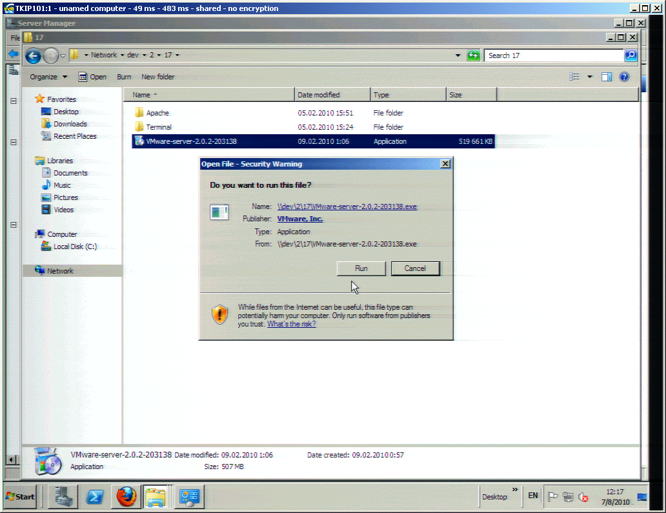Expand the breadcrumb arrow after 17

pyautogui.click(x=177, y=55)
